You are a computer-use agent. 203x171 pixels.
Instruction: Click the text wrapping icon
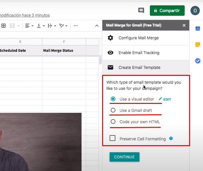pyautogui.click(x=50, y=26)
